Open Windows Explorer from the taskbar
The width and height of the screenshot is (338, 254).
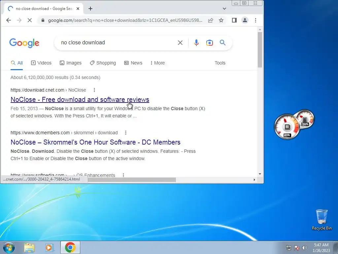(29, 248)
